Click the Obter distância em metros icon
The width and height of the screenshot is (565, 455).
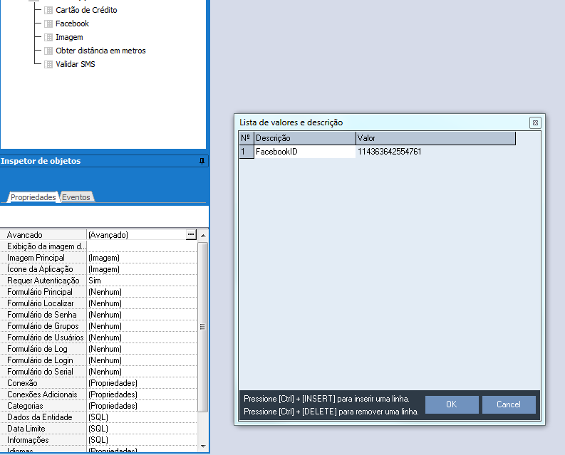(x=48, y=51)
